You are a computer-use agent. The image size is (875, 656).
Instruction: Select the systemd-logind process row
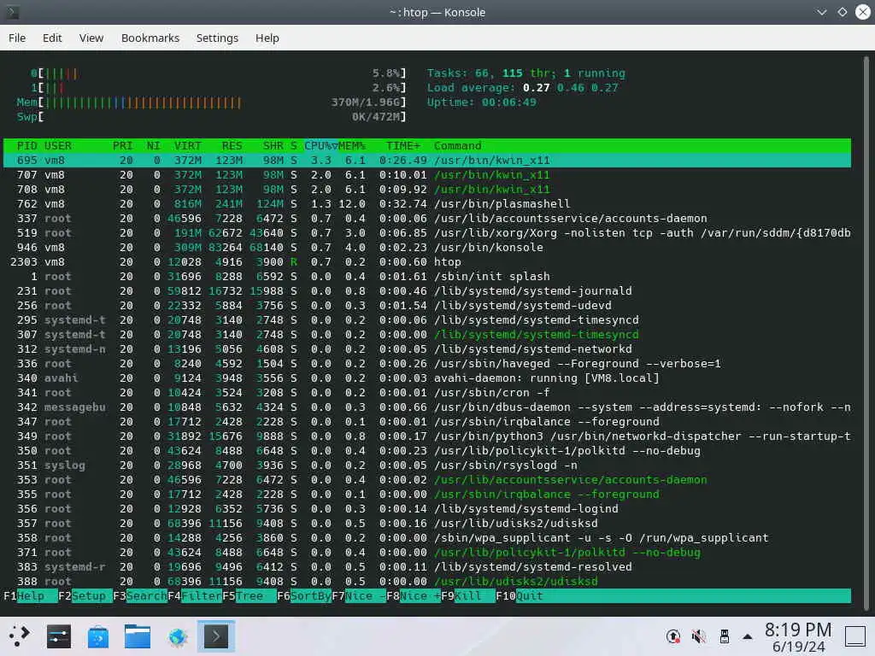(427, 508)
